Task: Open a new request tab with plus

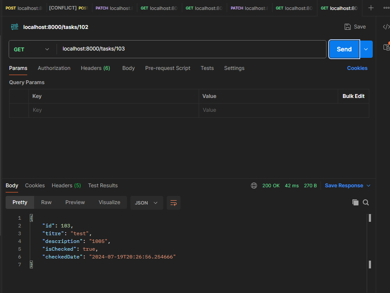Action: click(371, 8)
